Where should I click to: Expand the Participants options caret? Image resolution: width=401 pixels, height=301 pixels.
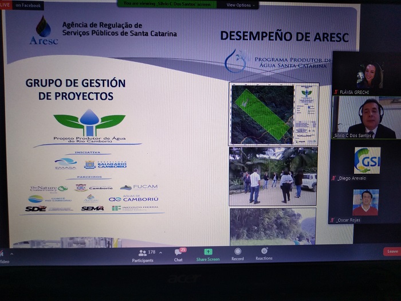160,253
